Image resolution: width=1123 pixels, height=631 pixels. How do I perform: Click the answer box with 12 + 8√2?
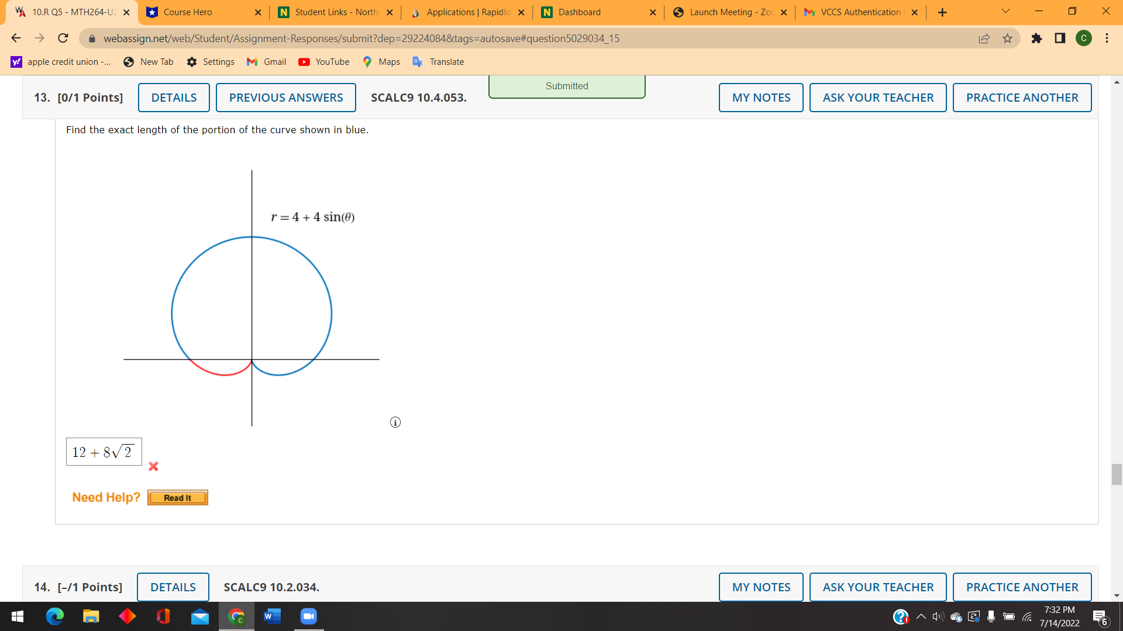point(104,452)
